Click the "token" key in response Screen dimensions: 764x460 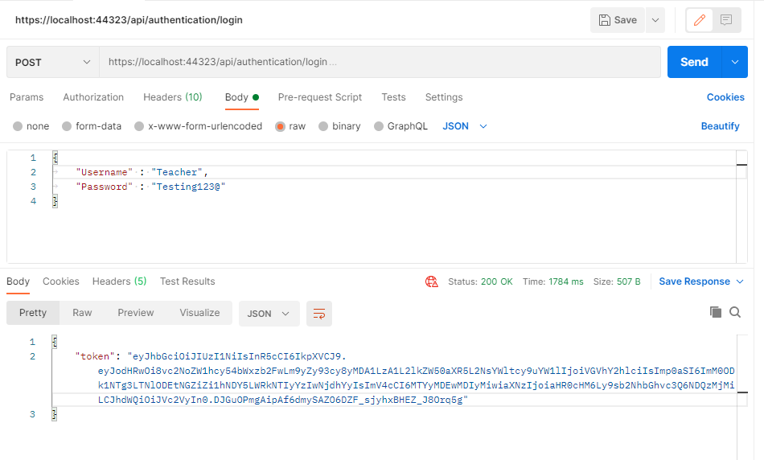[x=95, y=356]
